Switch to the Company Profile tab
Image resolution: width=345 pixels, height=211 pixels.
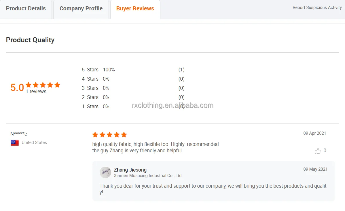pos(81,9)
